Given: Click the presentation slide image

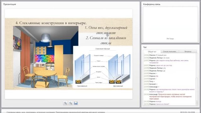Looking at the screenshot, I should pos(69,54).
